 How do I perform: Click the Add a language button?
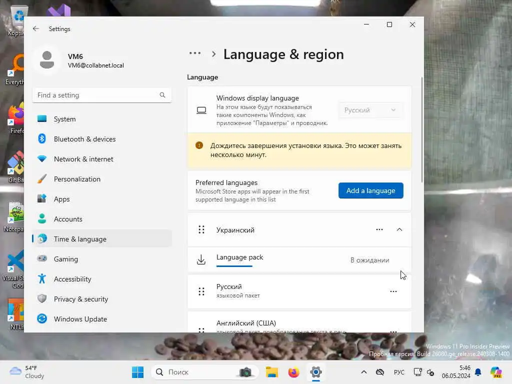point(370,190)
